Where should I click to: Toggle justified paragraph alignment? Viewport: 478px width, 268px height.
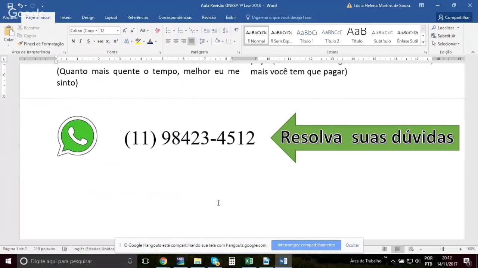[x=192, y=41]
